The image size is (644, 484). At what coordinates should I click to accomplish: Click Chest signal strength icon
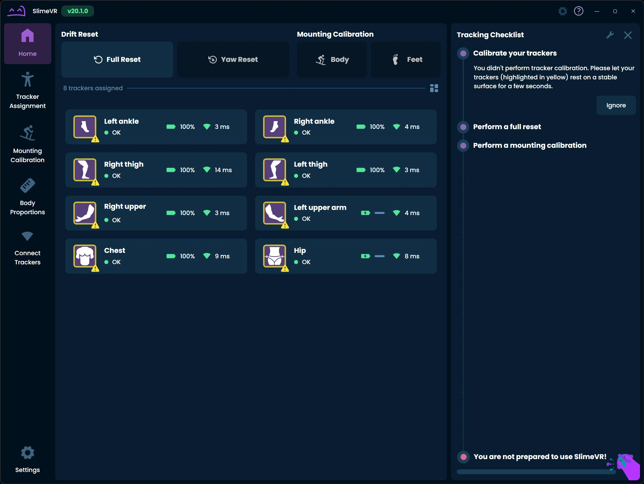[x=207, y=256]
